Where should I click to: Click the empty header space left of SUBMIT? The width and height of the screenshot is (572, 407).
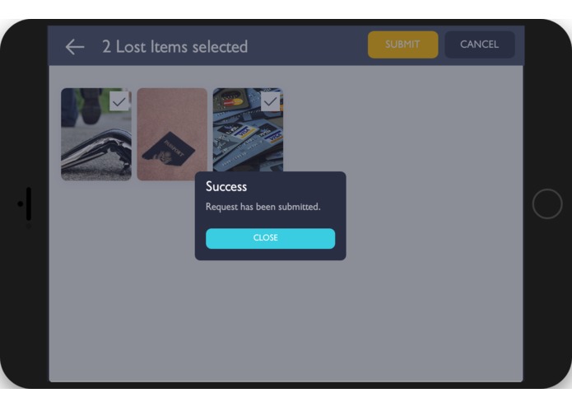pyautogui.click(x=308, y=45)
